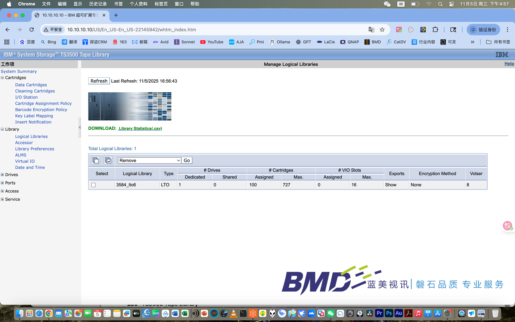
Task: Open the Remove action dropdown
Action: (149, 160)
